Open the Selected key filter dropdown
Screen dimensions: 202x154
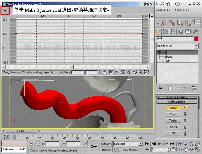click(x=128, y=144)
